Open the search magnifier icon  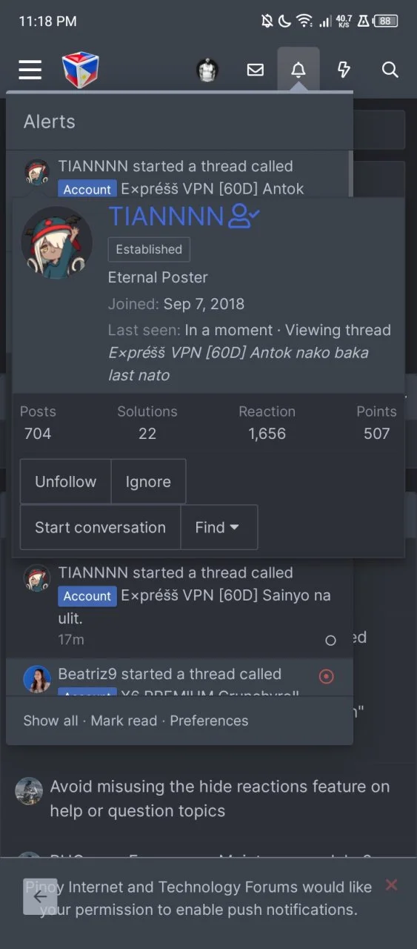pos(390,70)
